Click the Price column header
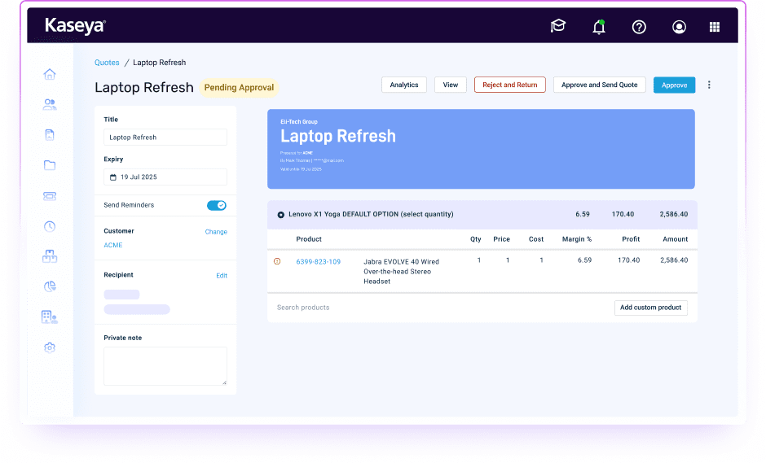The image size is (766, 463). click(502, 239)
